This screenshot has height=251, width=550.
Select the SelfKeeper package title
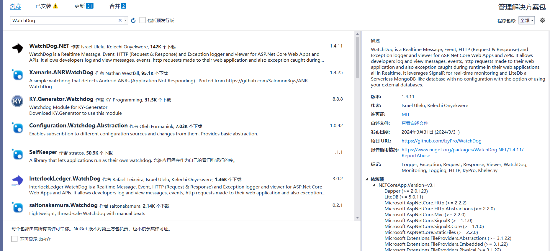coord(43,152)
